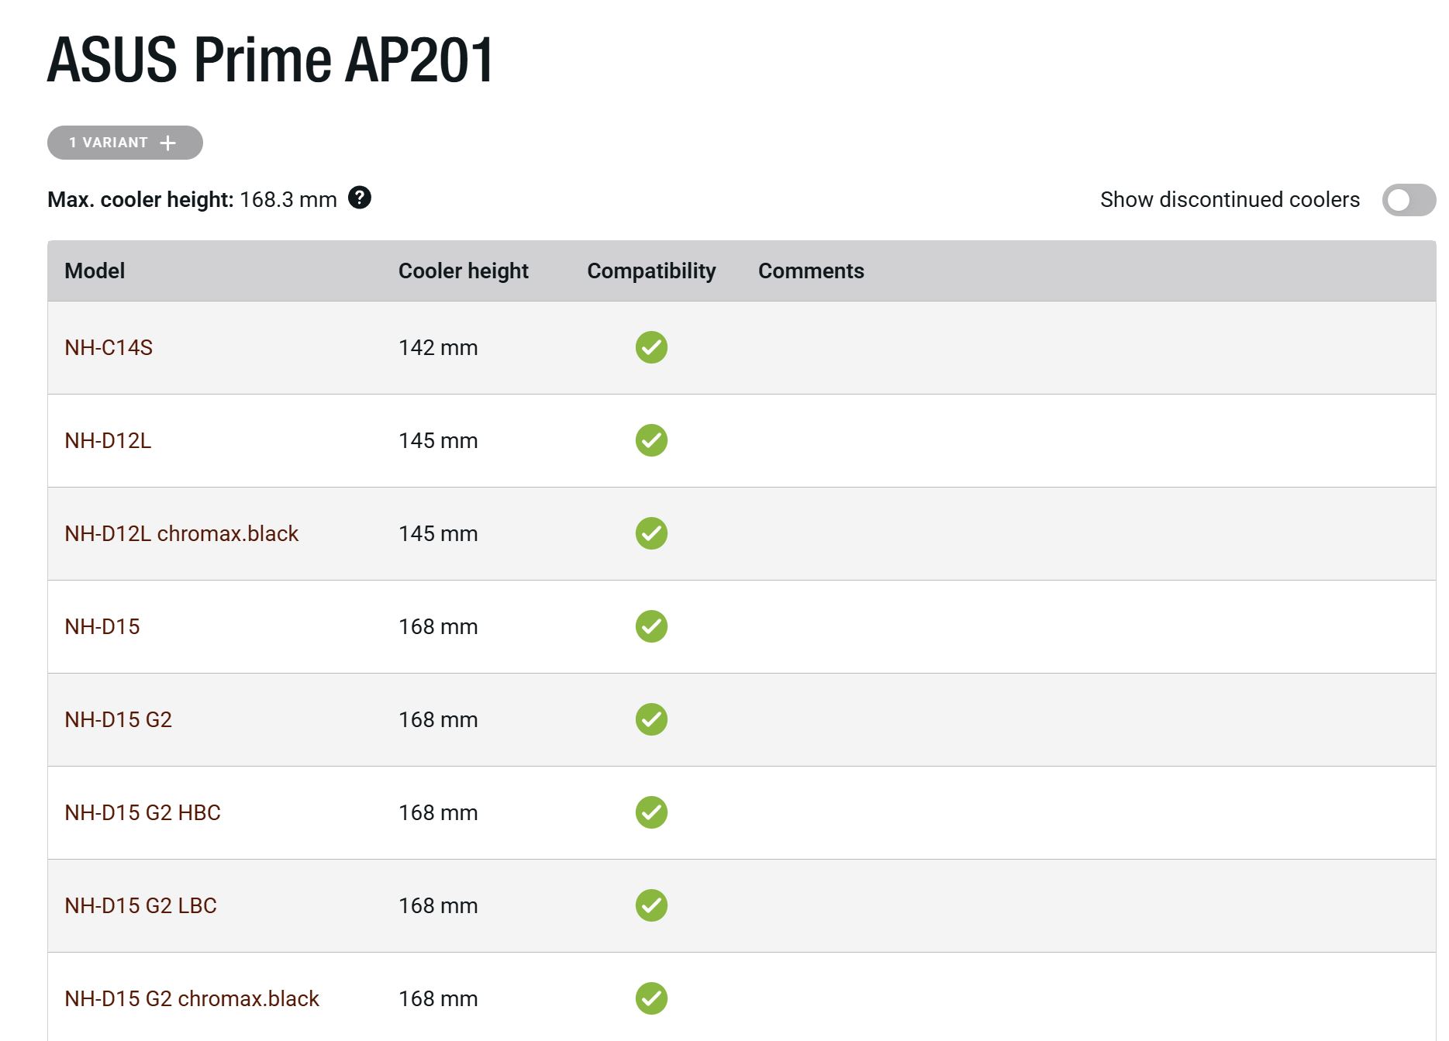Click compatibility check for NH-D15 G2 chromax.black
1449x1041 pixels.
pos(651,998)
